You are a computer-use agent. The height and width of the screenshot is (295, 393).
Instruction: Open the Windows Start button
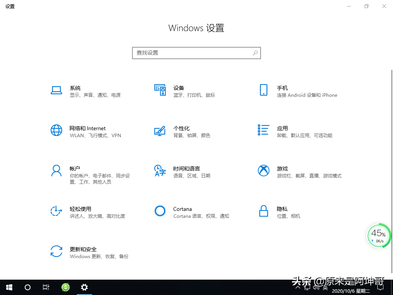click(x=9, y=287)
